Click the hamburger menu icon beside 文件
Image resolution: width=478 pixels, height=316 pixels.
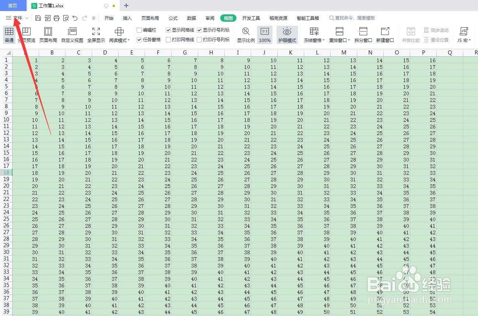tap(8, 18)
